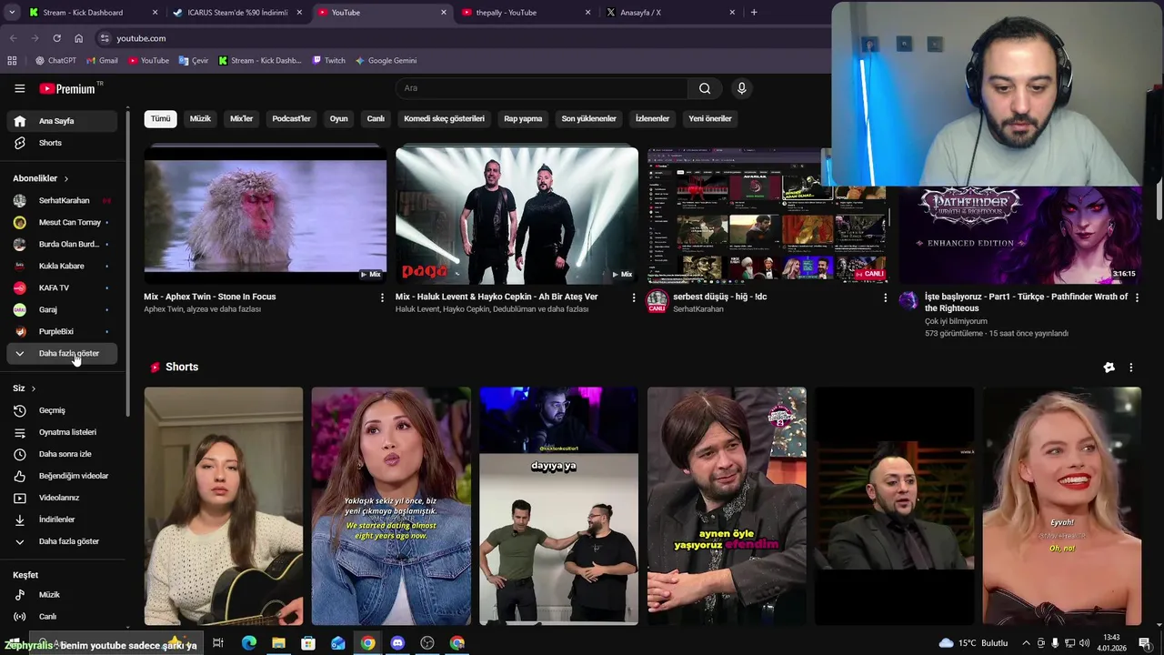
Task: Click Shorts shelf settings icon
Action: (1109, 368)
